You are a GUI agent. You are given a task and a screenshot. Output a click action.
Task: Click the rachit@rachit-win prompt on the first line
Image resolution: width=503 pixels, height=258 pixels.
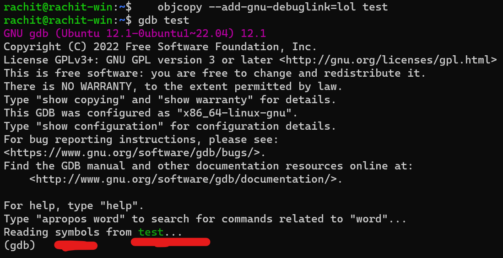tap(67, 7)
